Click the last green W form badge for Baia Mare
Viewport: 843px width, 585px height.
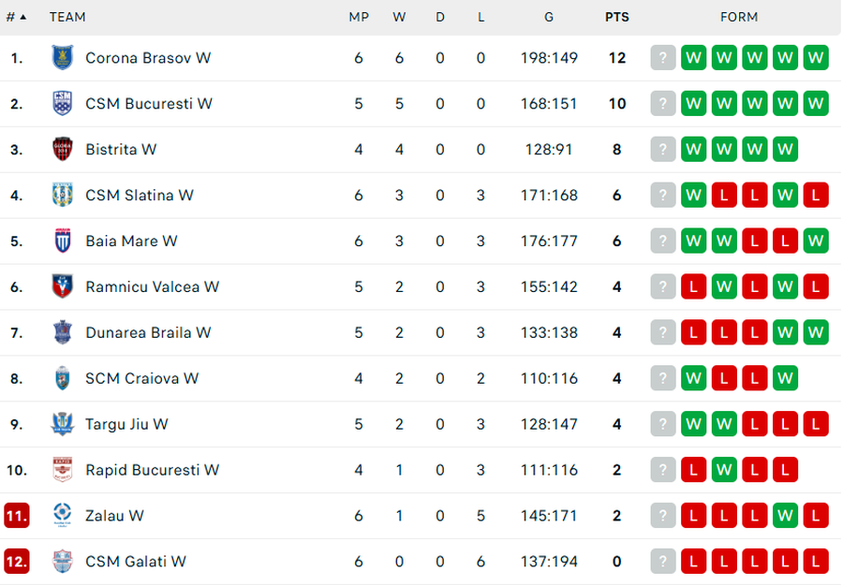[x=816, y=241]
